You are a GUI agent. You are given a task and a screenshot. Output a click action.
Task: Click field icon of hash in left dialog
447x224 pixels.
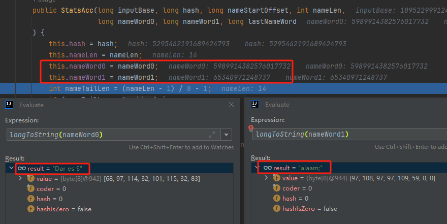[x=31, y=199]
